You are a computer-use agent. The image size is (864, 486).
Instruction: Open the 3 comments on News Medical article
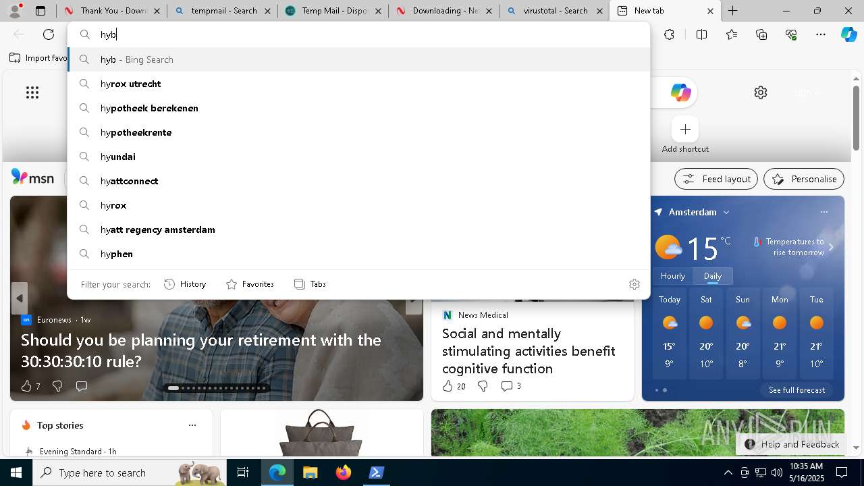pos(511,386)
